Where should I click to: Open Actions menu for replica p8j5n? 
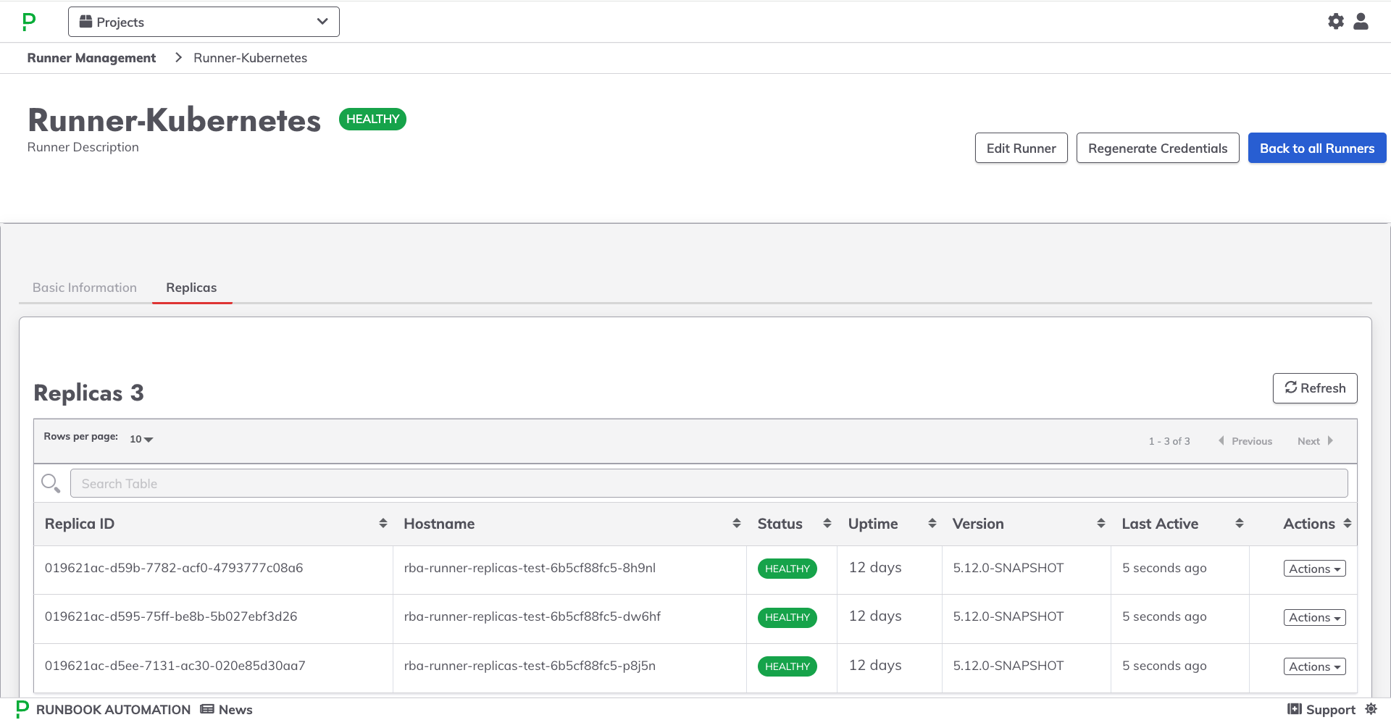(x=1314, y=667)
